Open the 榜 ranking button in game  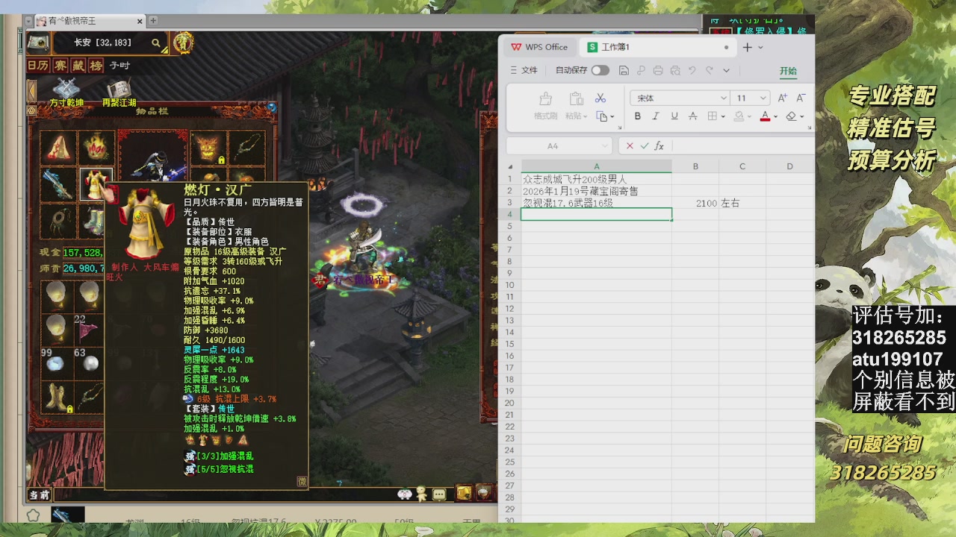click(x=96, y=66)
